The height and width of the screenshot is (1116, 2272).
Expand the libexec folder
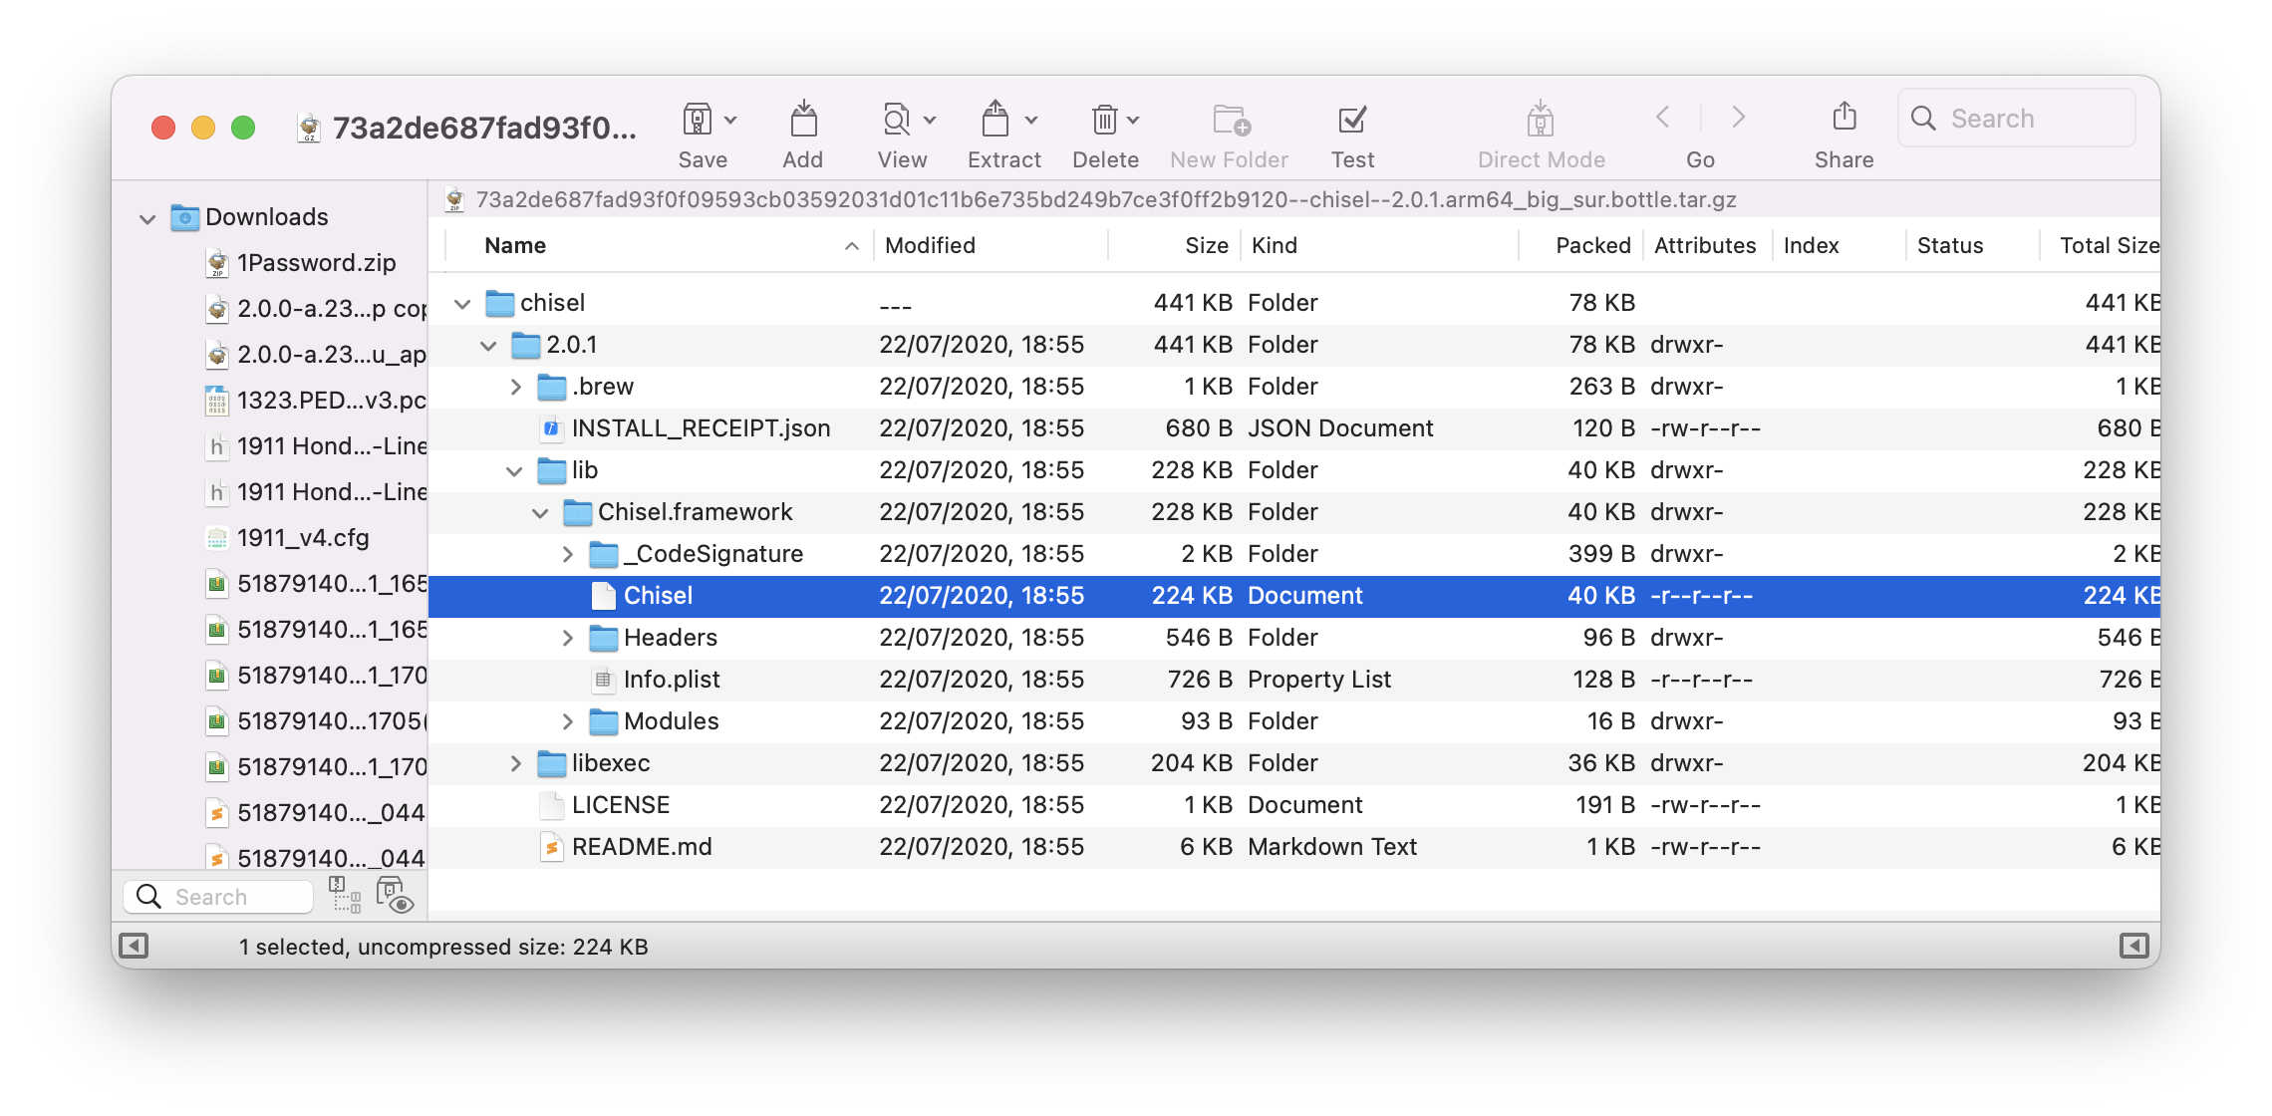click(x=515, y=763)
